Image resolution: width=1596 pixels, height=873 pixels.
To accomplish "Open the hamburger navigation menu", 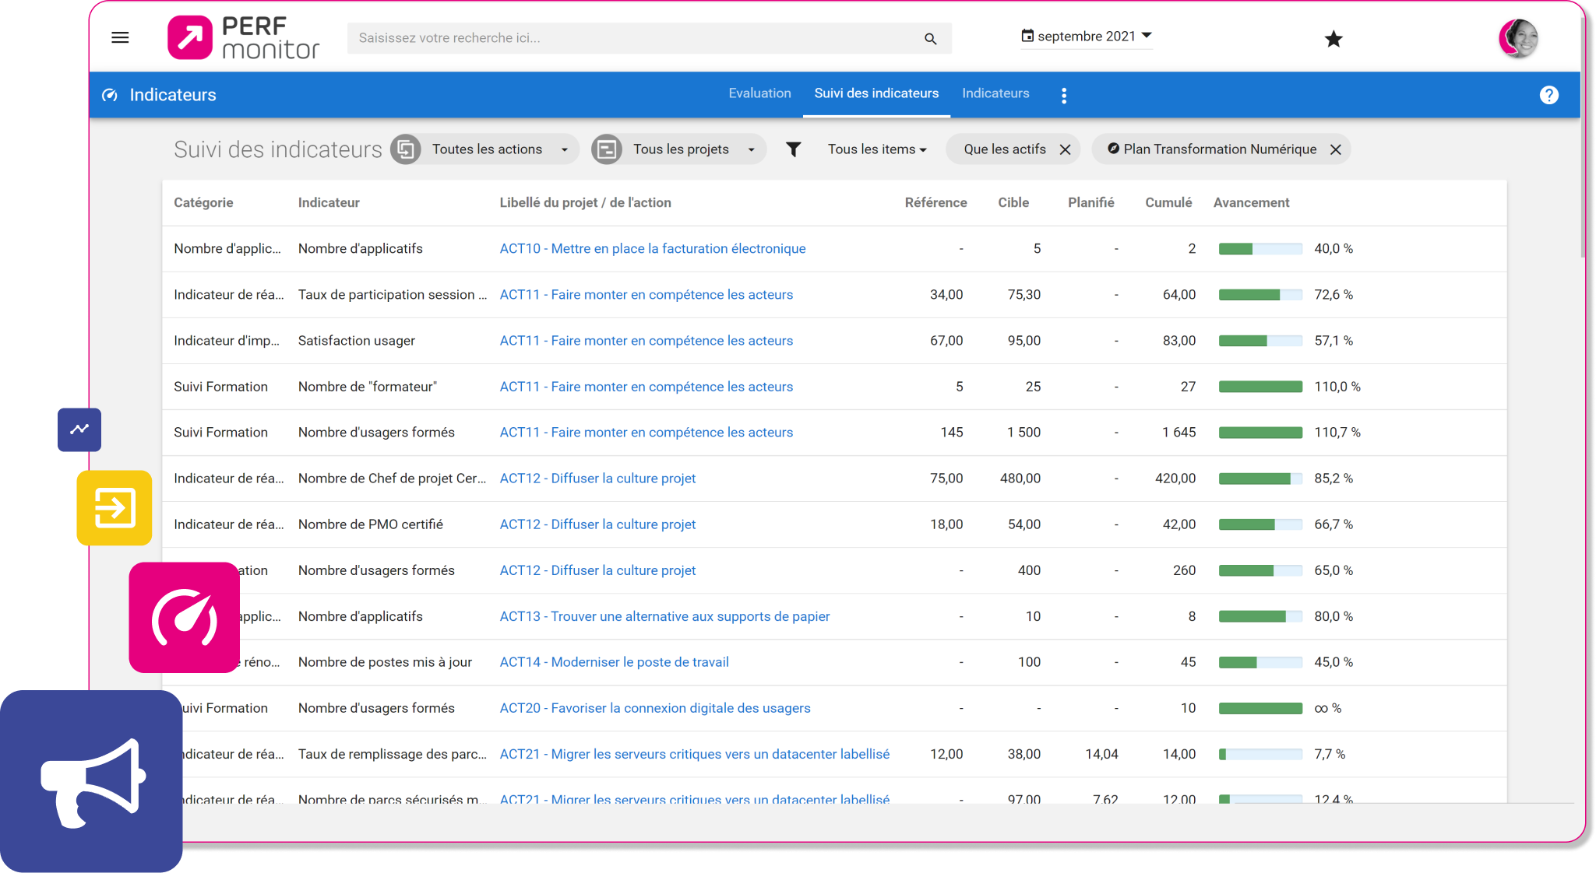I will (x=120, y=37).
